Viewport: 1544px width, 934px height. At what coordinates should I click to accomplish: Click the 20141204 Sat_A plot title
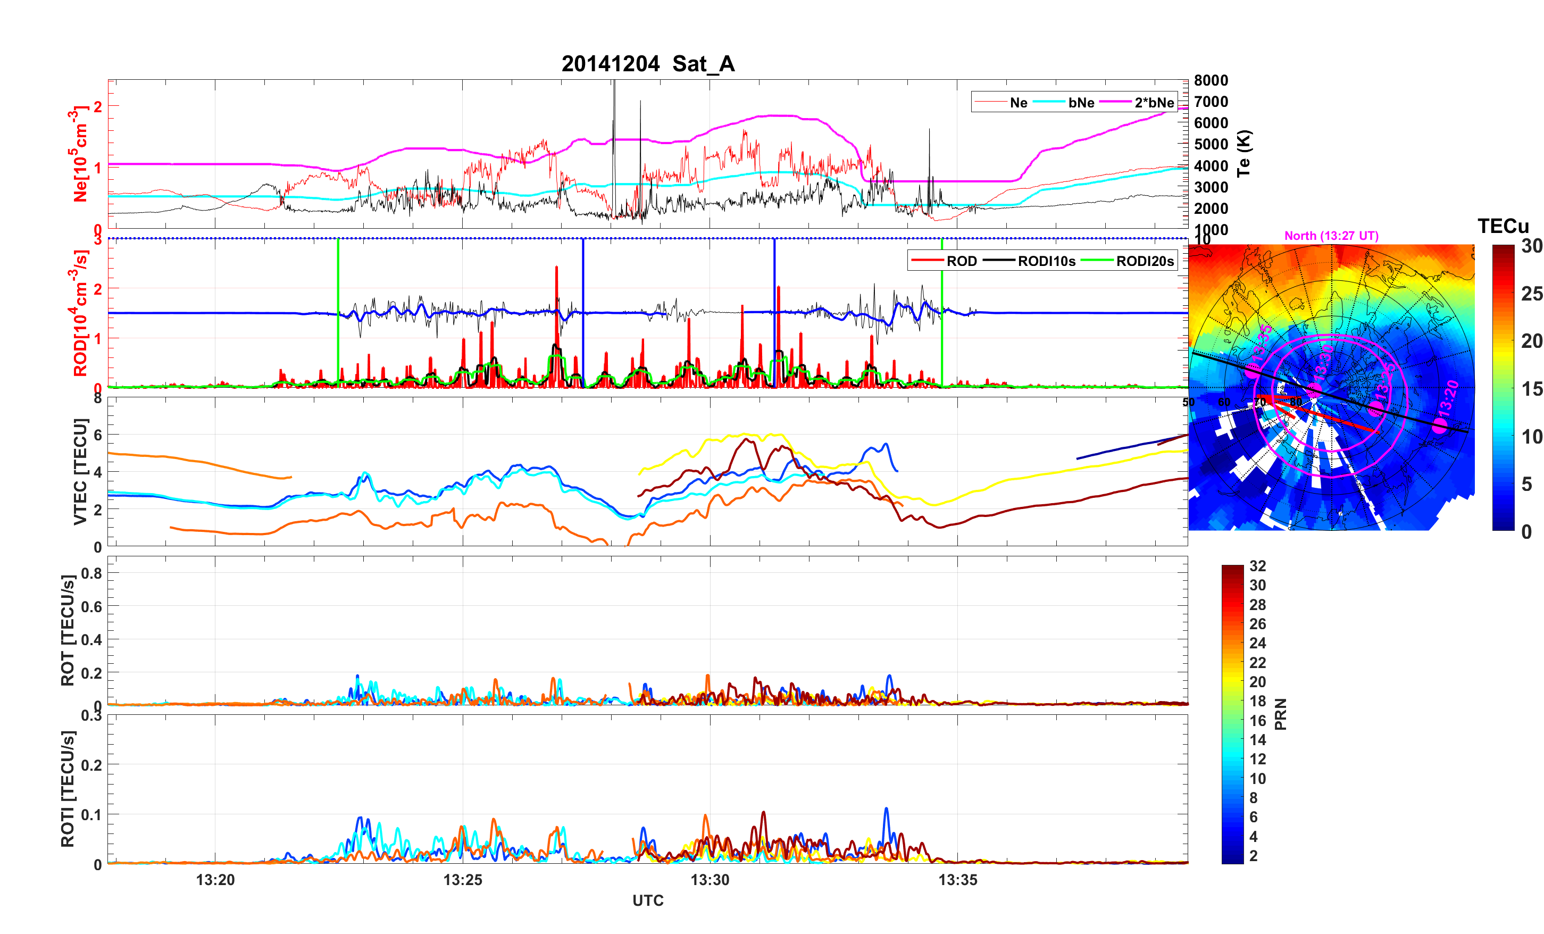[647, 63]
